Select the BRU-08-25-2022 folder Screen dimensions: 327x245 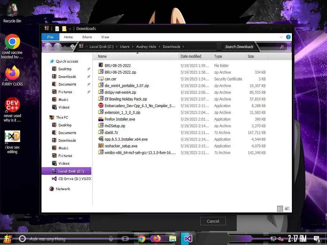[x=115, y=65]
